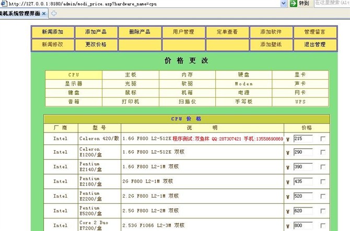Screen dimensions: 350x231
Task: Click the '2.53G F1066 L2-3M 双核' description
Action: [154, 225]
